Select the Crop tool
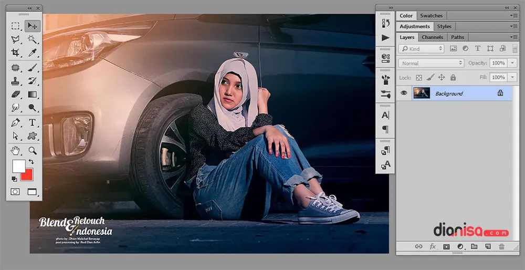 [15, 53]
